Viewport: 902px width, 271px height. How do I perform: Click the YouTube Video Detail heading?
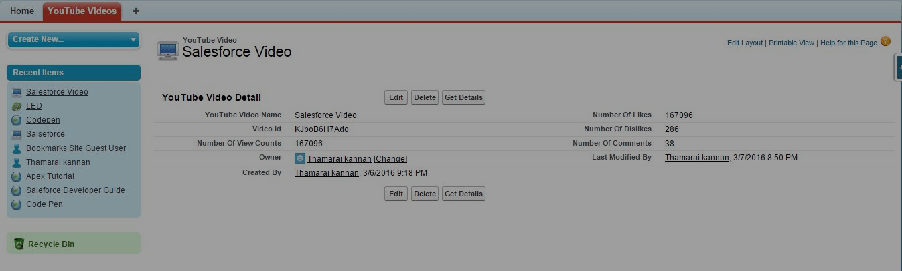point(212,97)
